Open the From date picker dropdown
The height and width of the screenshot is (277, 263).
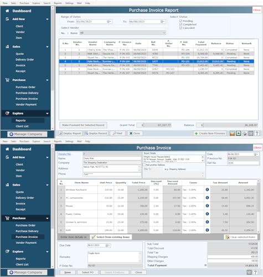(x=109, y=22)
